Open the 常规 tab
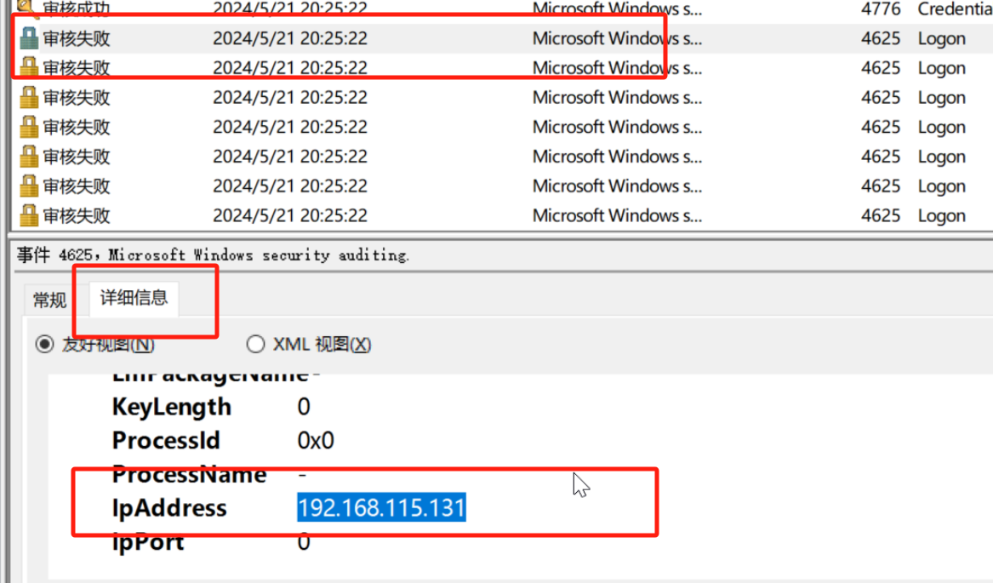This screenshot has height=583, width=993. (x=48, y=300)
